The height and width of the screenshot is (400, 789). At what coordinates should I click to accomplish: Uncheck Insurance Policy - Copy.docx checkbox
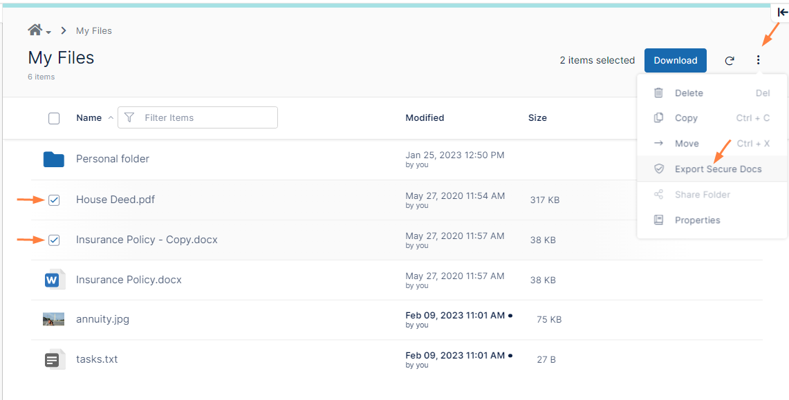click(x=54, y=240)
